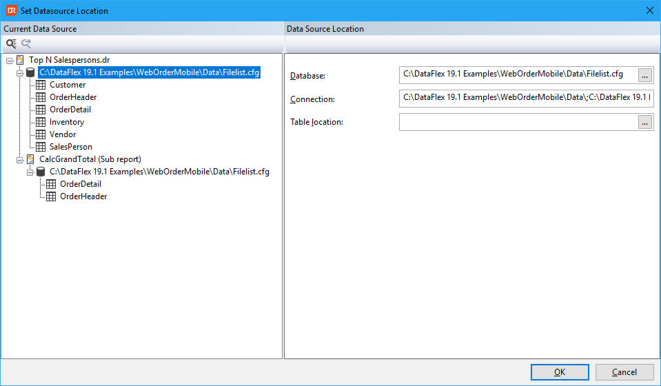Collapse the CalcGrandTotal sub report node
This screenshot has height=386, width=661.
(20, 160)
